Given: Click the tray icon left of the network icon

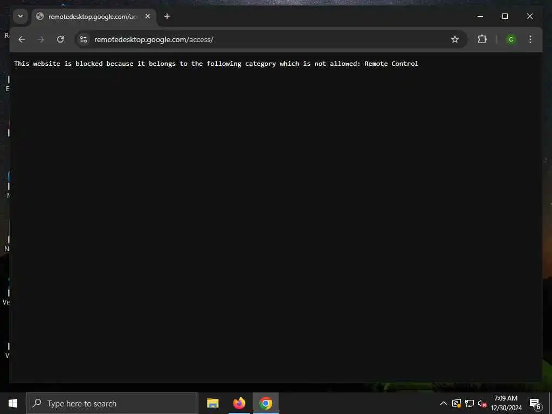Looking at the screenshot, I should click(x=457, y=403).
